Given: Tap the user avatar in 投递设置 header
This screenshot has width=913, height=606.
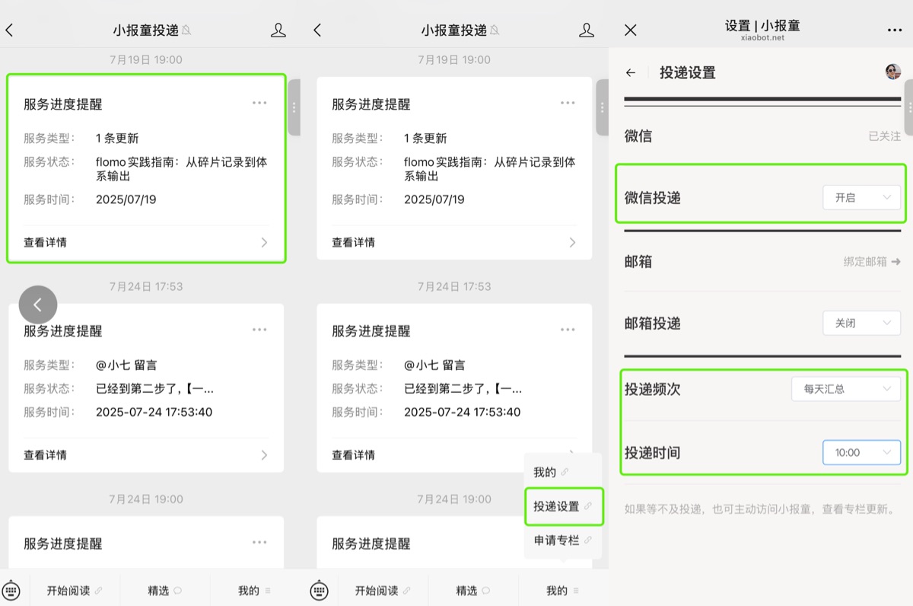Looking at the screenshot, I should (893, 72).
